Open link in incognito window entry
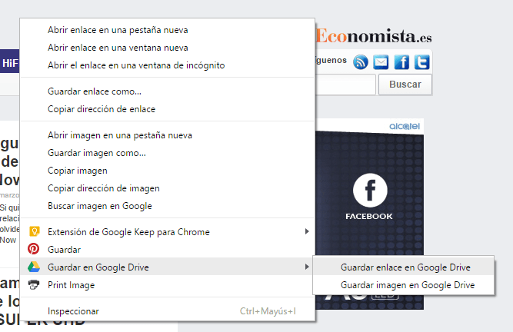The image size is (513, 332). point(168,65)
